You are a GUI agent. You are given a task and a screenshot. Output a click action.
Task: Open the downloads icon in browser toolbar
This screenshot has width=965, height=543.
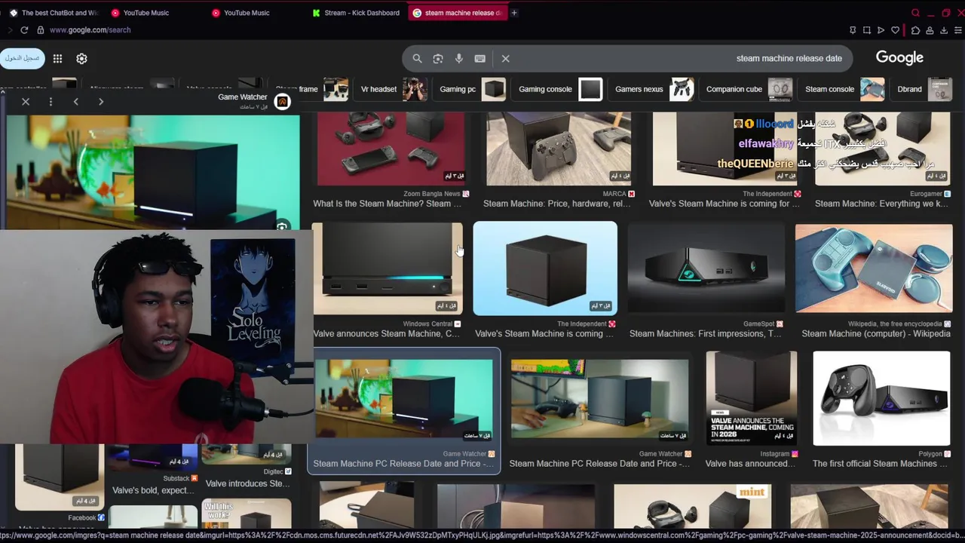coord(943,30)
